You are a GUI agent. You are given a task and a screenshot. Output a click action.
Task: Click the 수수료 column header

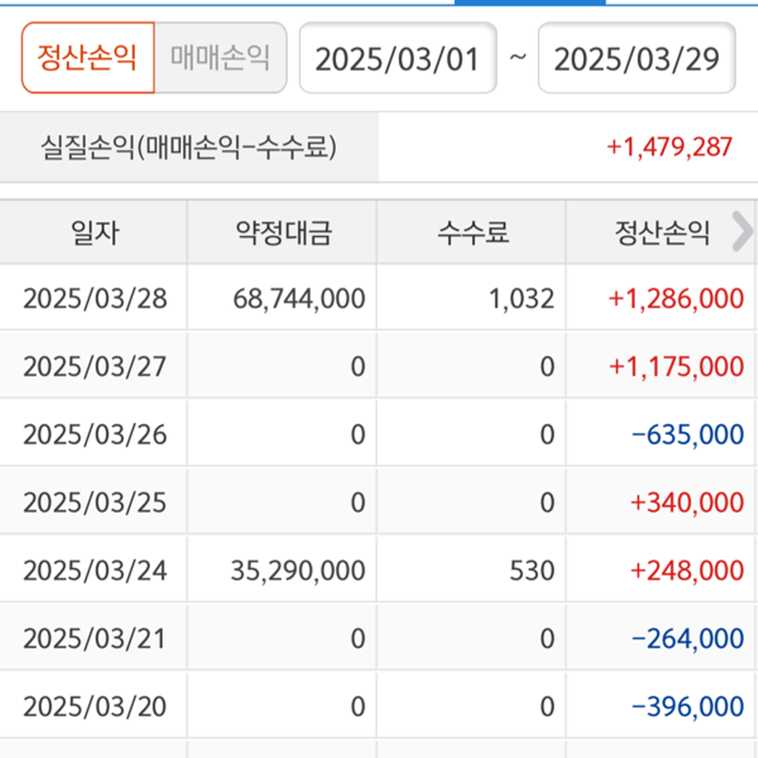pyautogui.click(x=472, y=233)
